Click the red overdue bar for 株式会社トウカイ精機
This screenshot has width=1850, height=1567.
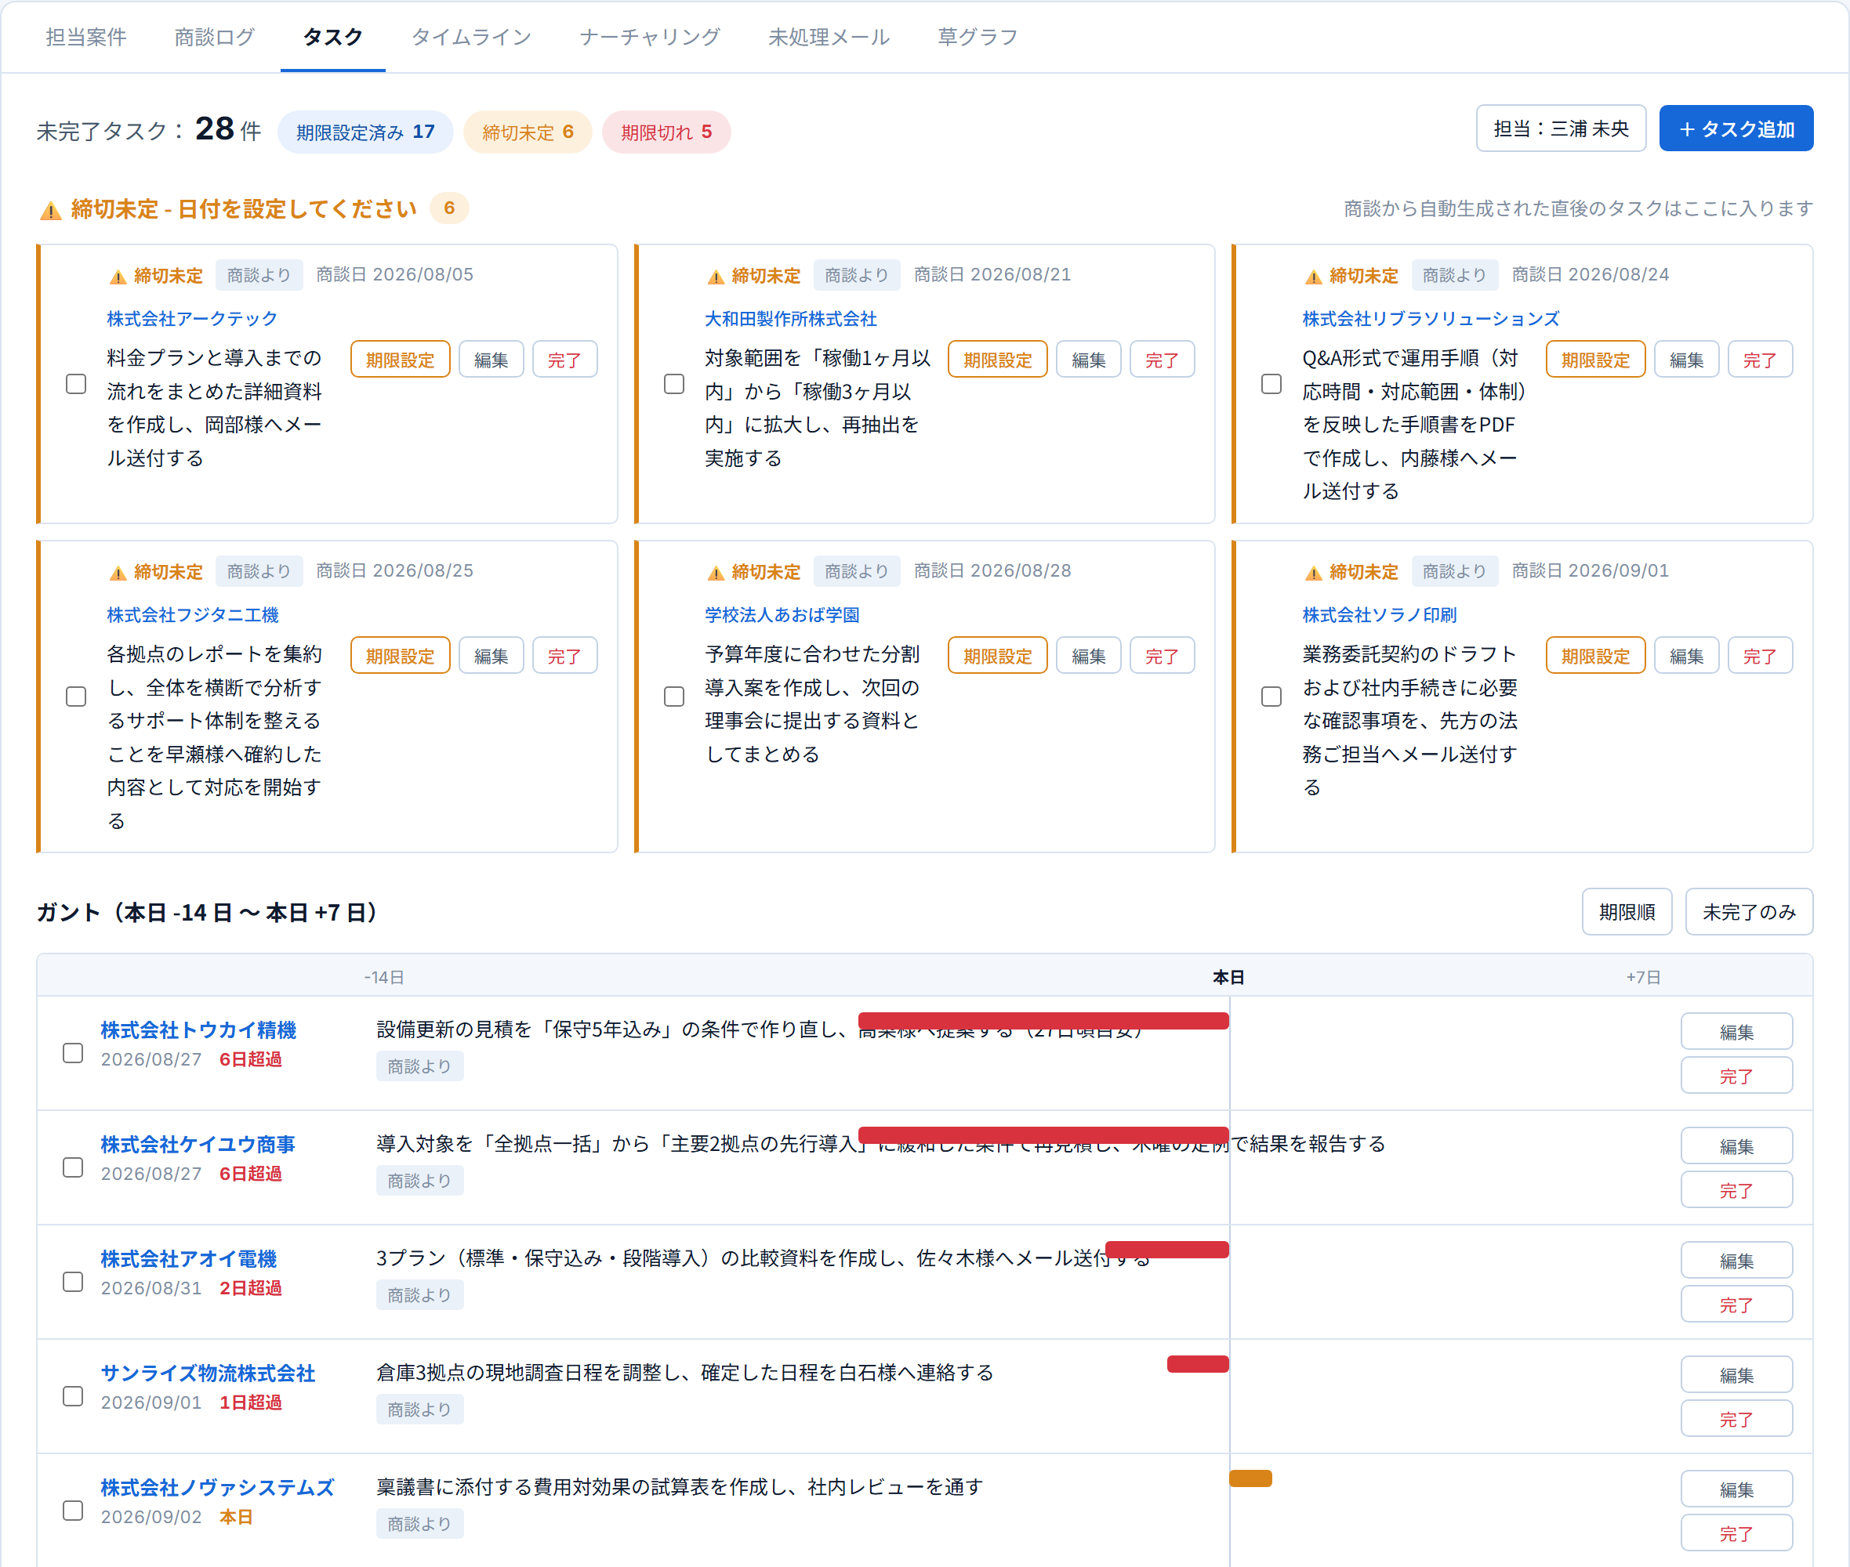pyautogui.click(x=1043, y=1021)
